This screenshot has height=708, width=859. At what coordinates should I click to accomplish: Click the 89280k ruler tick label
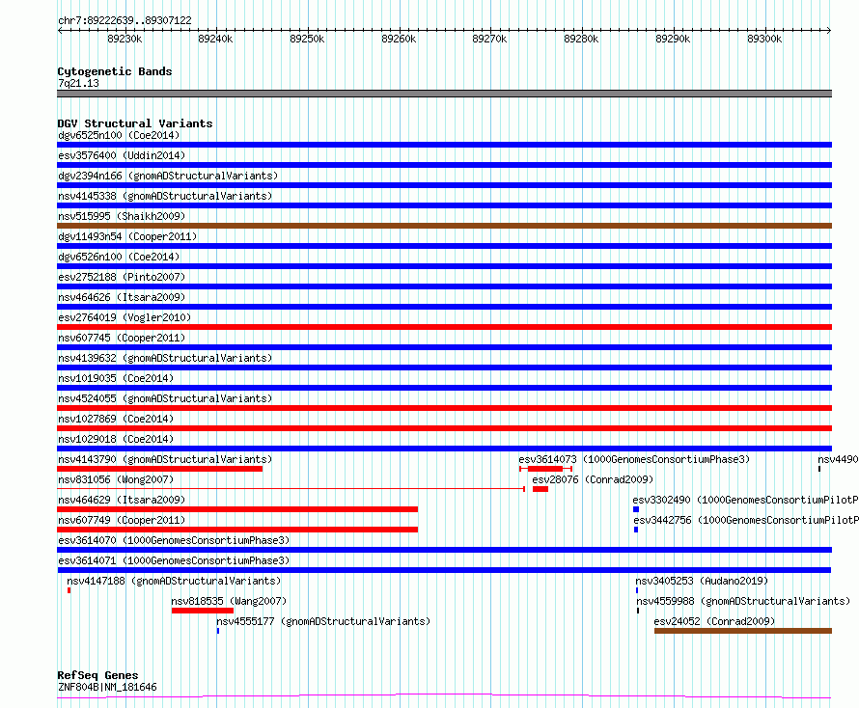click(x=581, y=39)
